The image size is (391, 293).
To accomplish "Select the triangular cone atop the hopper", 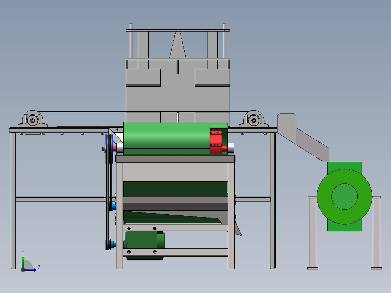I will pyautogui.click(x=178, y=45).
